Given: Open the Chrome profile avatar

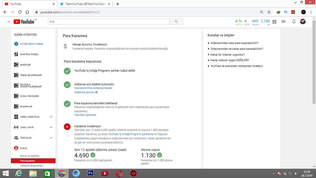Looking at the screenshot, I should point(303,12).
